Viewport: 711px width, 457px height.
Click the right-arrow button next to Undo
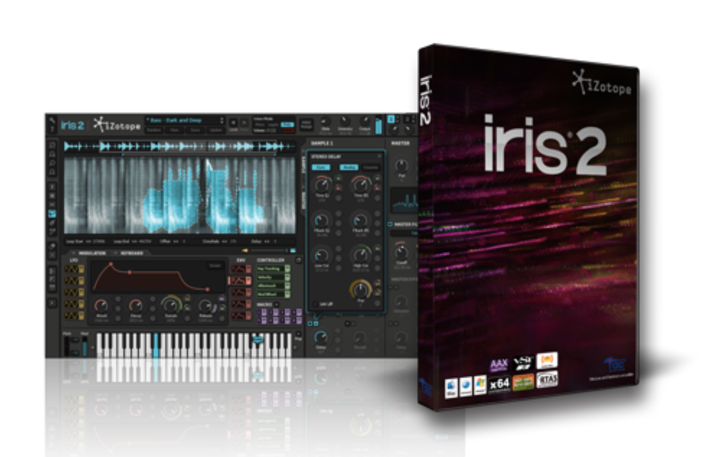tap(244, 123)
